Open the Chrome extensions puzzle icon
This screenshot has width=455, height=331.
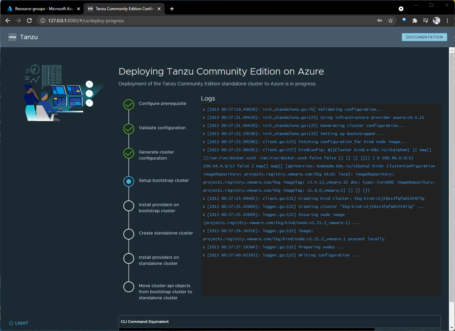click(x=415, y=21)
